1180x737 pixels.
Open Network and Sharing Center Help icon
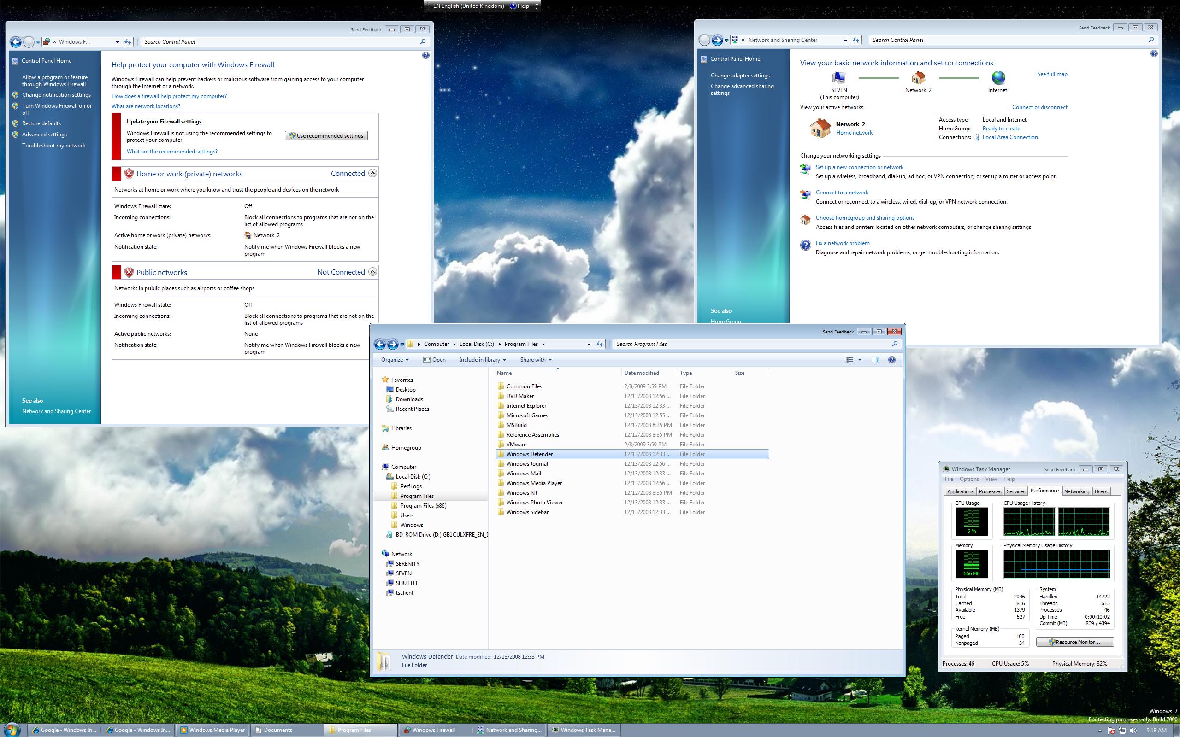tap(1154, 53)
